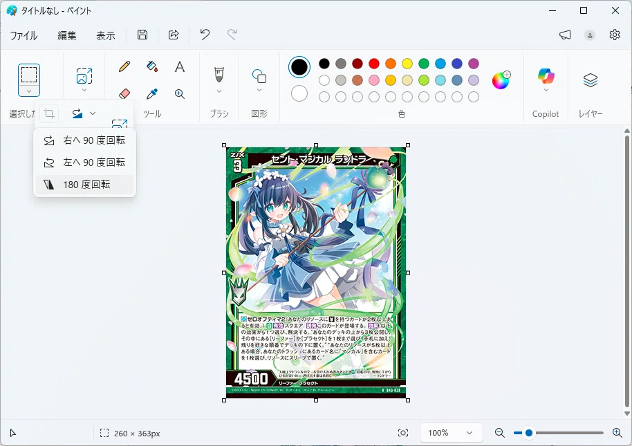Image resolution: width=632 pixels, height=446 pixels.
Task: Select the Text tool
Action: 180,66
